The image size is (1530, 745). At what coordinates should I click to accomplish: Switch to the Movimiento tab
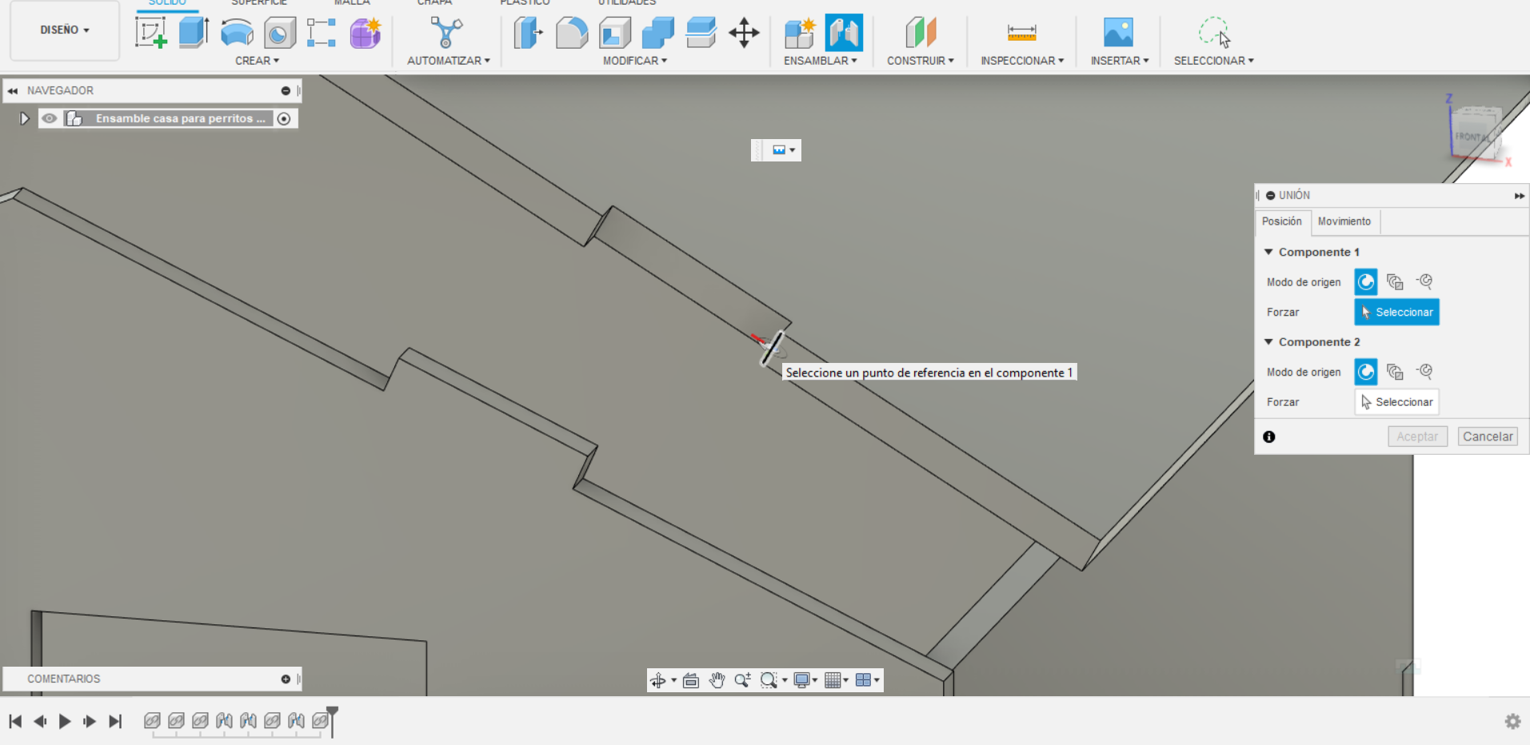coord(1344,221)
